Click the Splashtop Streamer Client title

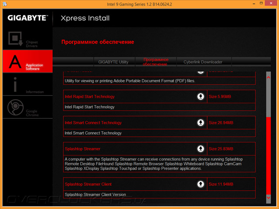click(x=88, y=184)
